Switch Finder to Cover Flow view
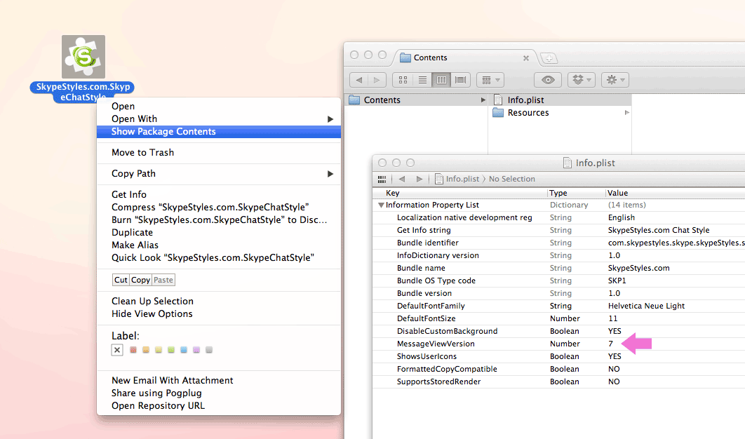This screenshot has height=439, width=745. (461, 80)
